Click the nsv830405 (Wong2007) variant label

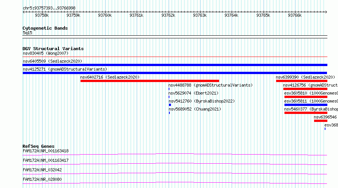(46, 53)
